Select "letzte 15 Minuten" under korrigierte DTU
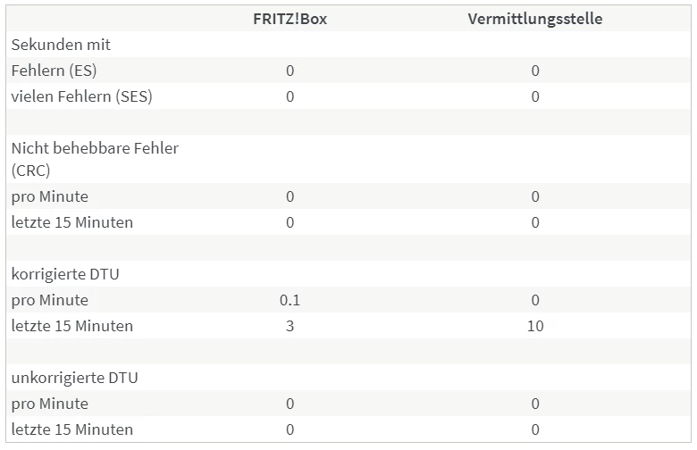The width and height of the screenshot is (697, 450). (x=72, y=326)
